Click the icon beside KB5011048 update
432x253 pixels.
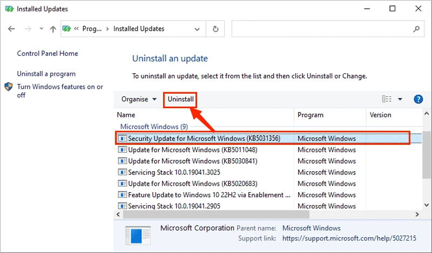point(122,150)
